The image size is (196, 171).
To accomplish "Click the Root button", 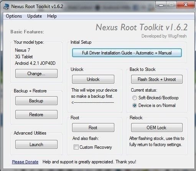I will pyautogui.click(x=93, y=128).
